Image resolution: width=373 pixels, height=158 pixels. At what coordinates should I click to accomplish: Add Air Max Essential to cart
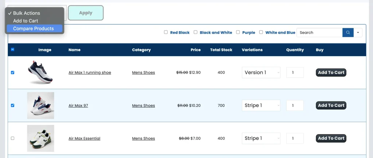point(331,138)
